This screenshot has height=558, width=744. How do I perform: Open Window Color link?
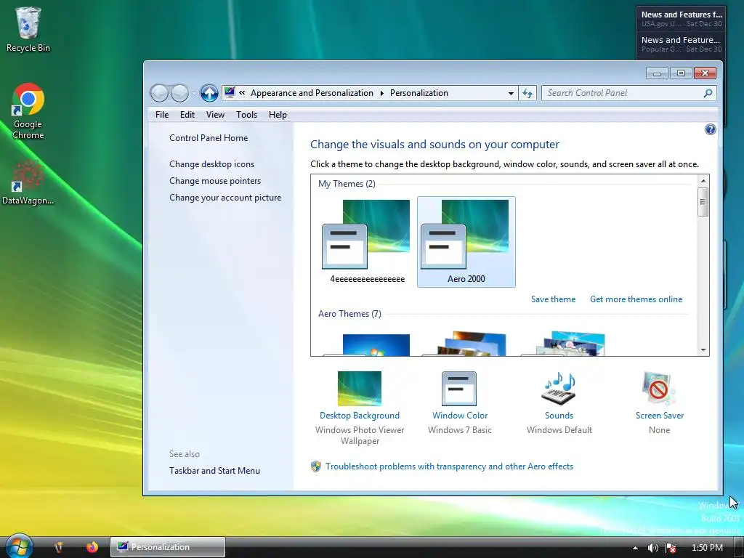pyautogui.click(x=460, y=416)
